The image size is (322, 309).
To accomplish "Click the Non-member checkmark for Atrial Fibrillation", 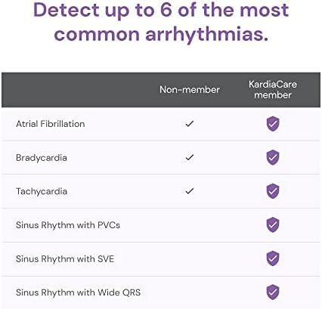I will [x=190, y=124].
